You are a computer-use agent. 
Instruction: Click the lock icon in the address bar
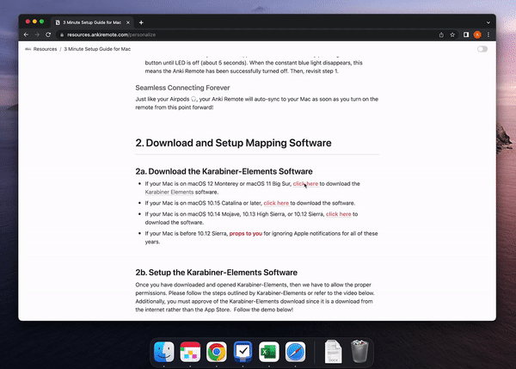click(x=62, y=35)
